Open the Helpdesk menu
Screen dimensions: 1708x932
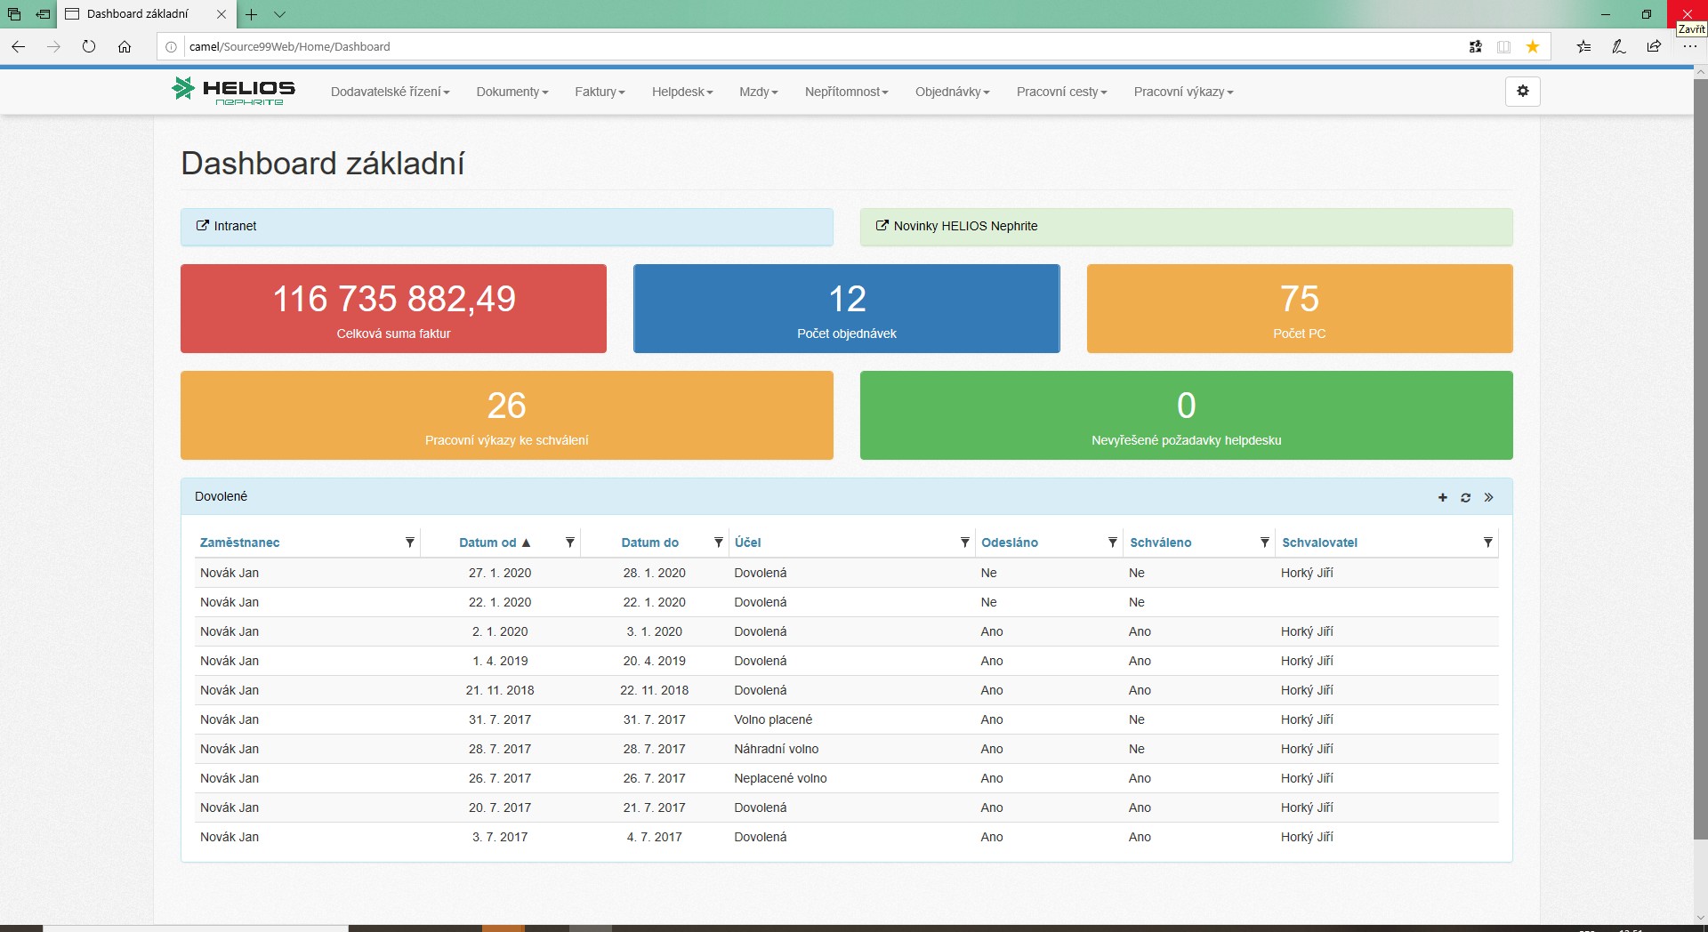click(681, 92)
